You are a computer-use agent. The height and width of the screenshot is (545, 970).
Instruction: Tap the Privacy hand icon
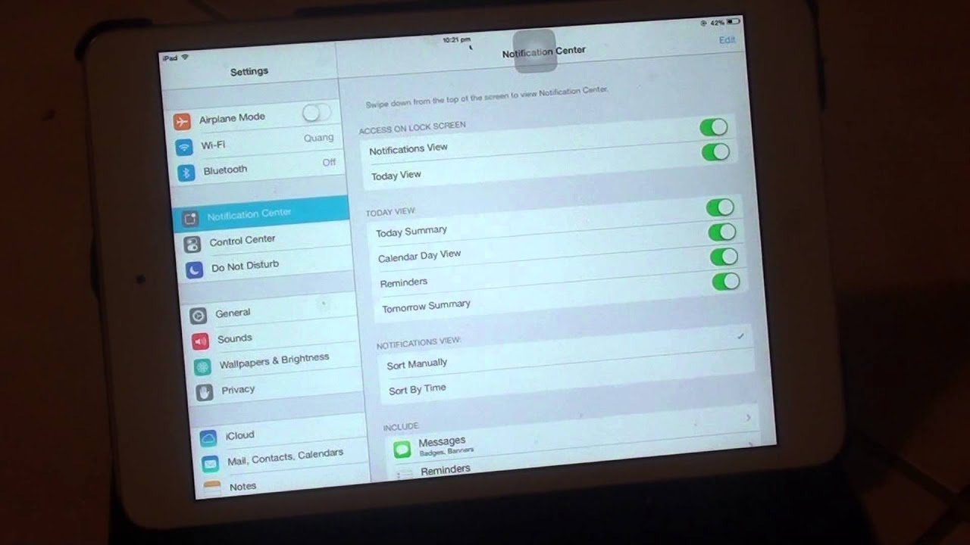point(205,392)
